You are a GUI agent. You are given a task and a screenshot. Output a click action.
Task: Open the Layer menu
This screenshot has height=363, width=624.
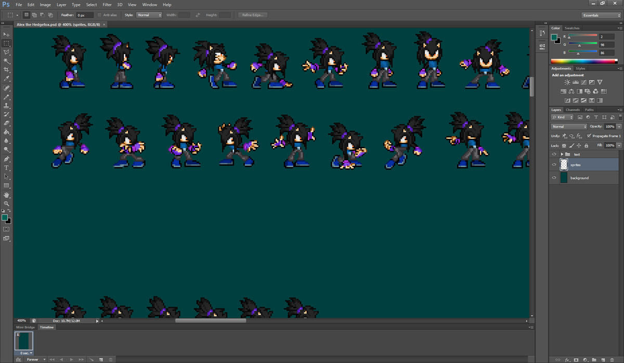[61, 5]
